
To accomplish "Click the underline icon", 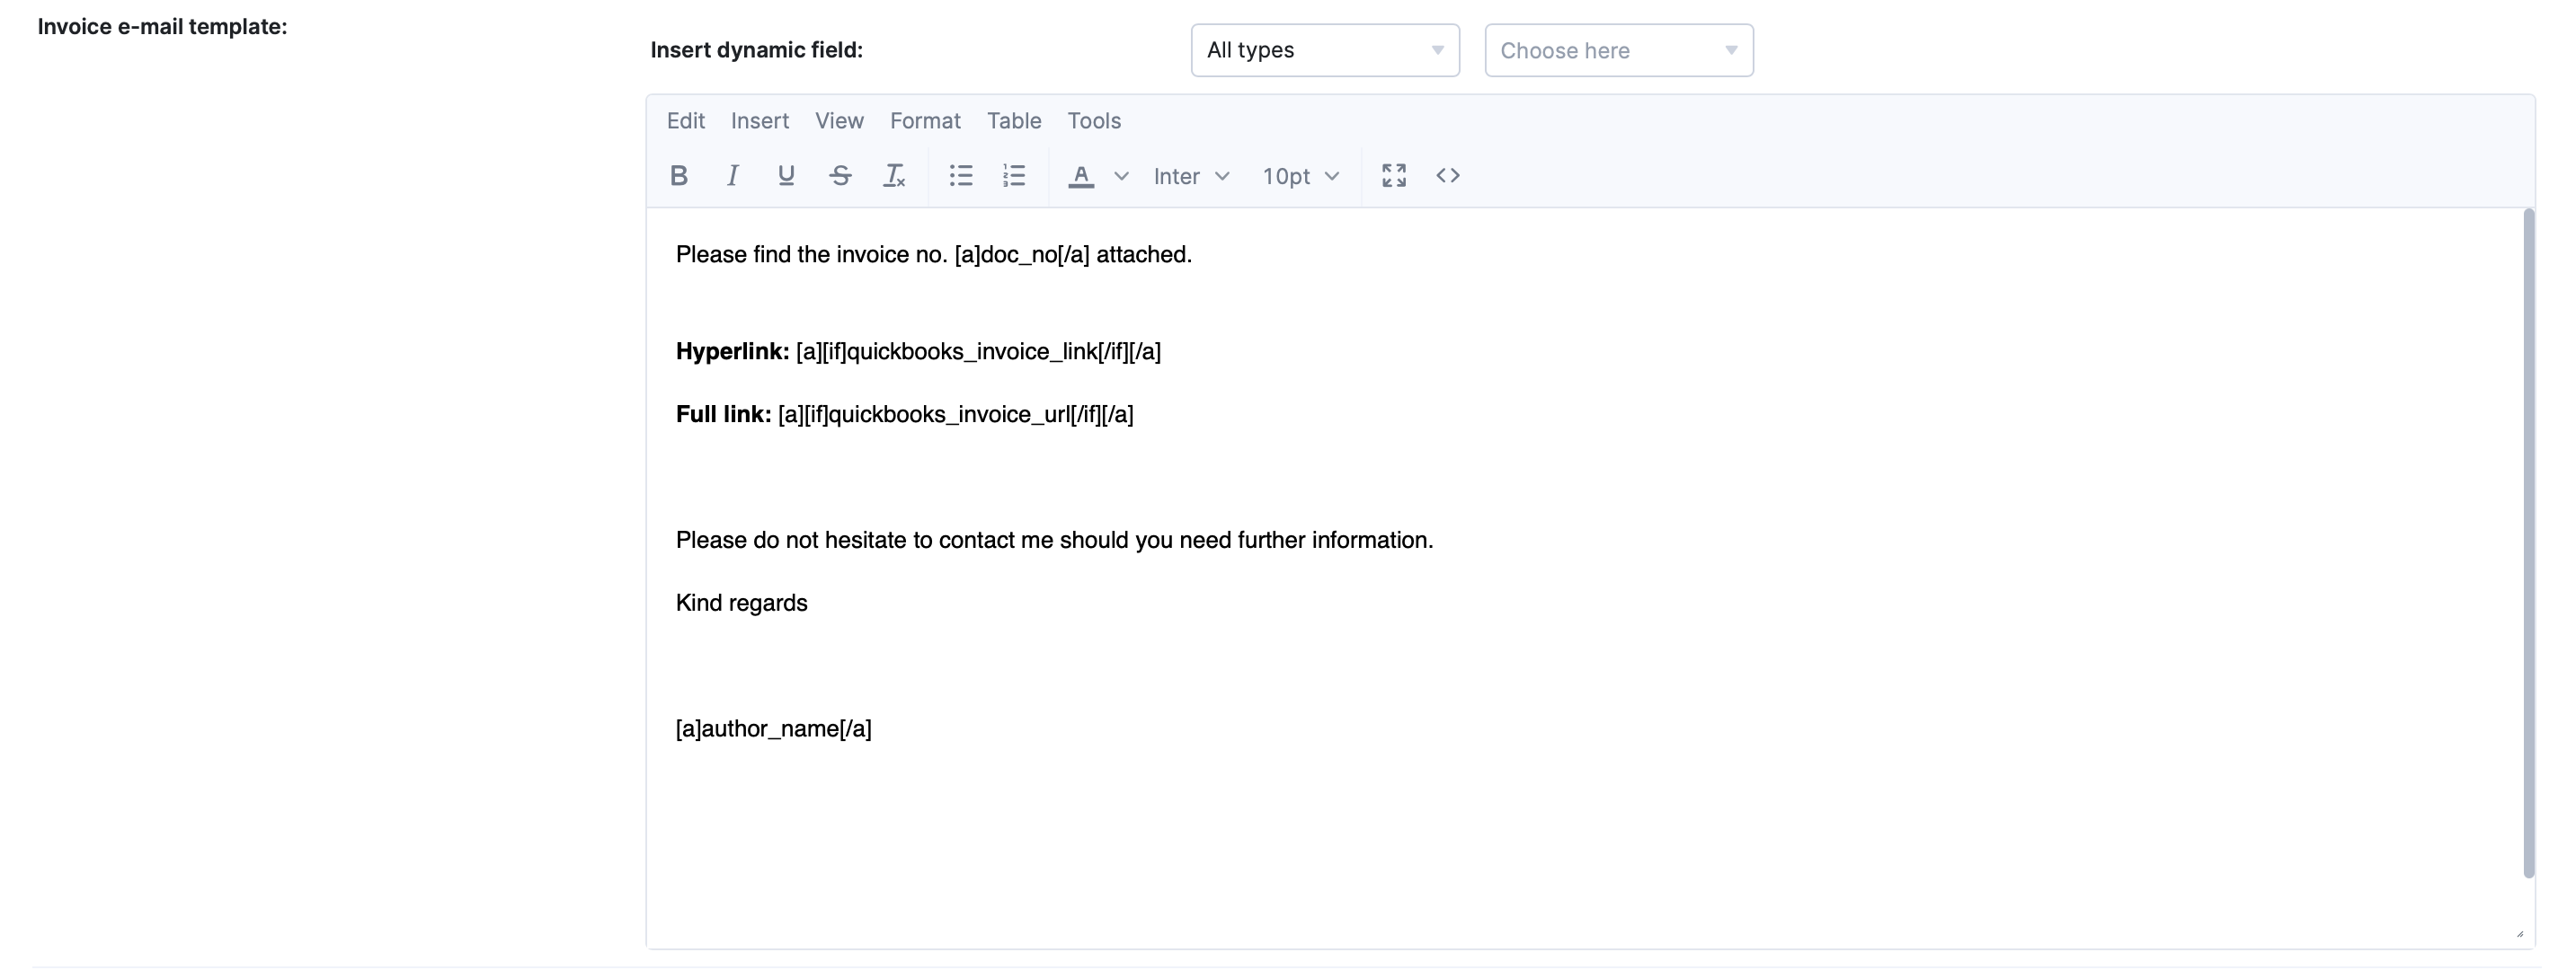I will [x=786, y=176].
